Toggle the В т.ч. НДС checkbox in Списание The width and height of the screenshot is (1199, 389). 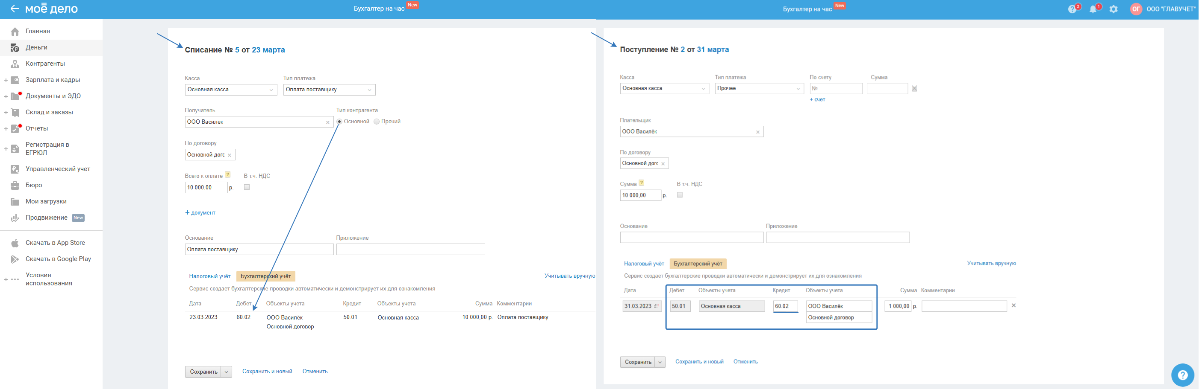[247, 187]
